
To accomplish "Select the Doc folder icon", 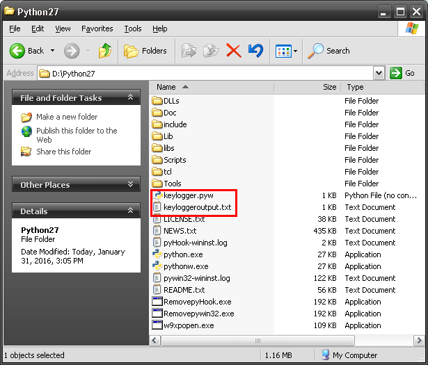I will [157, 113].
